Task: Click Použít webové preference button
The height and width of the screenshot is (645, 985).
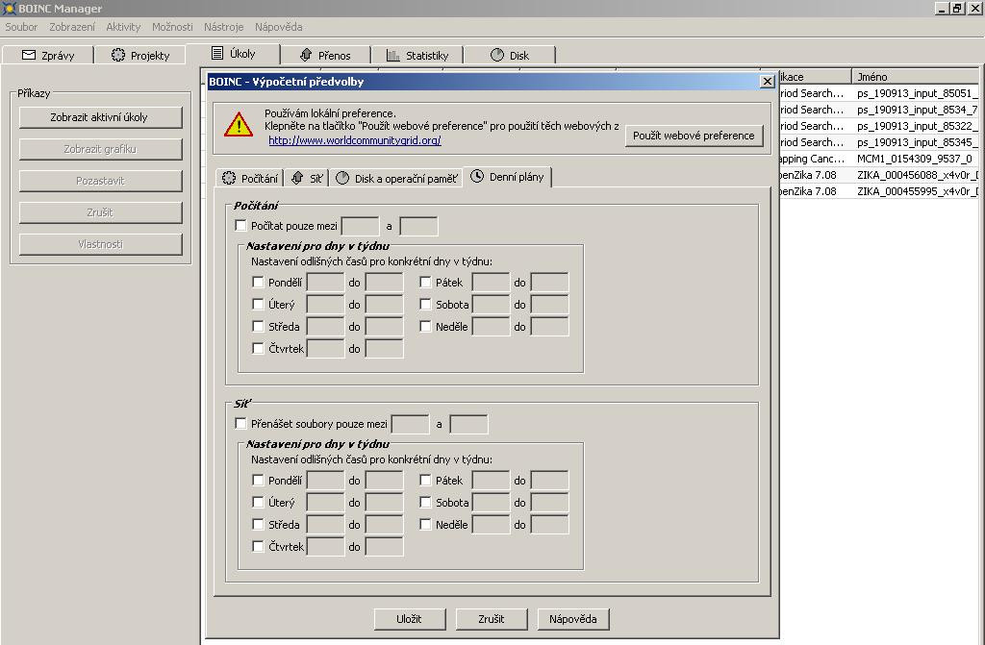Action: [x=695, y=136]
